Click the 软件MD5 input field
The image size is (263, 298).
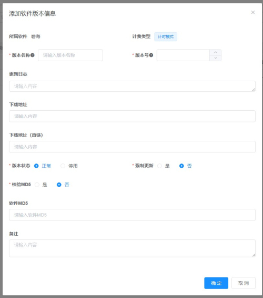(132, 215)
